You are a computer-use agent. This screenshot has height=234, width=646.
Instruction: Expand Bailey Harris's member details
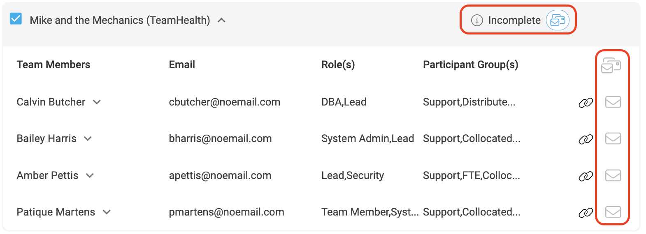pyautogui.click(x=88, y=139)
